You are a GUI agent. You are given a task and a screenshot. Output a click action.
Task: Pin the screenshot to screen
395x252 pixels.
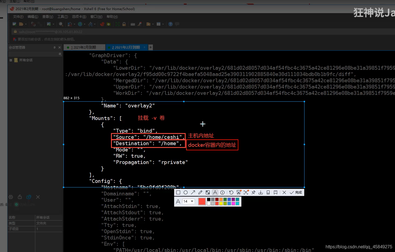253,192
